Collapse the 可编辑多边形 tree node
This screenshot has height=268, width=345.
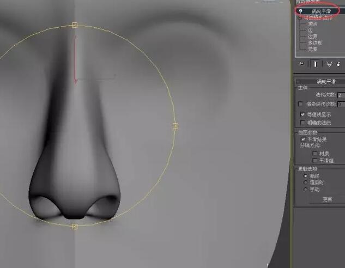[299, 18]
